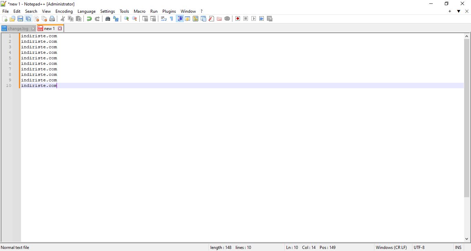
Task: Open the ? help menu
Action: 201,11
